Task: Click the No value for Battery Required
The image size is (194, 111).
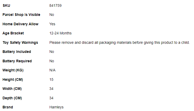Action: pos(52,61)
